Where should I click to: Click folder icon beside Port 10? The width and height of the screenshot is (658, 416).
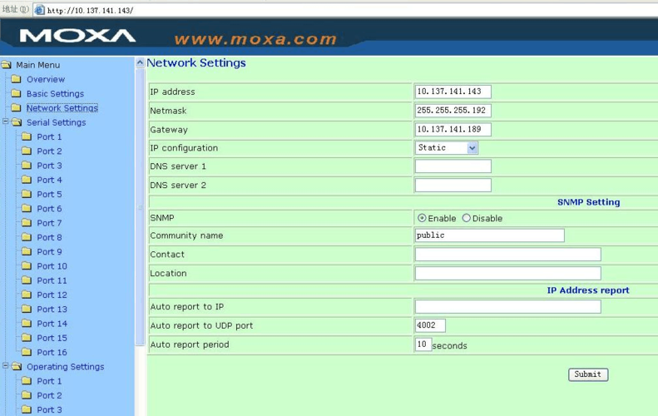(x=27, y=265)
